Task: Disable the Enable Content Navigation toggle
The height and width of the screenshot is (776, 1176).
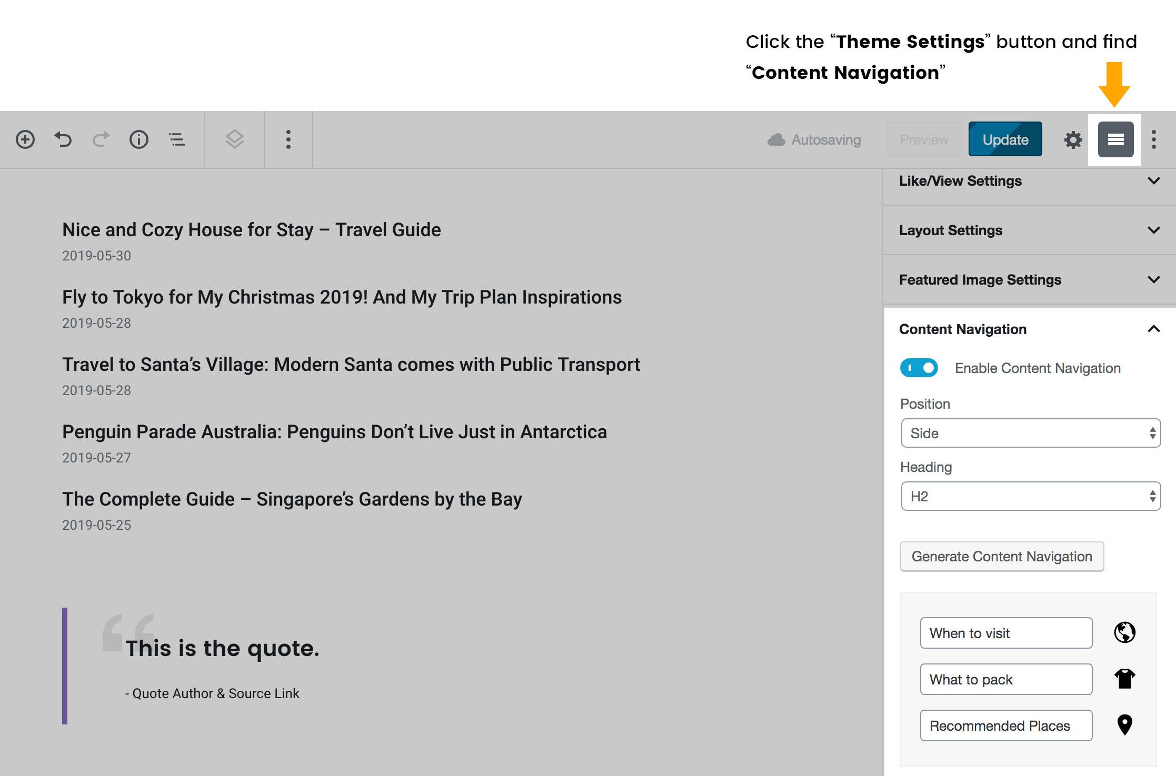Action: click(x=919, y=368)
